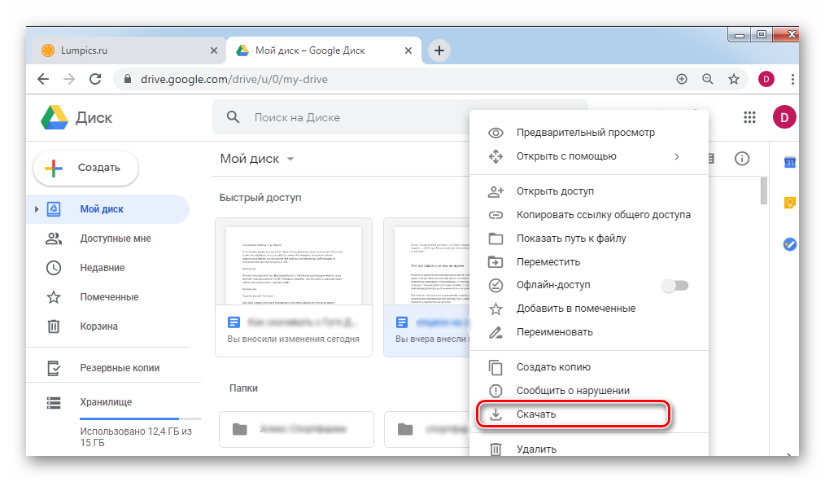Open the file details info icon
This screenshot has width=825, height=482.
click(741, 159)
